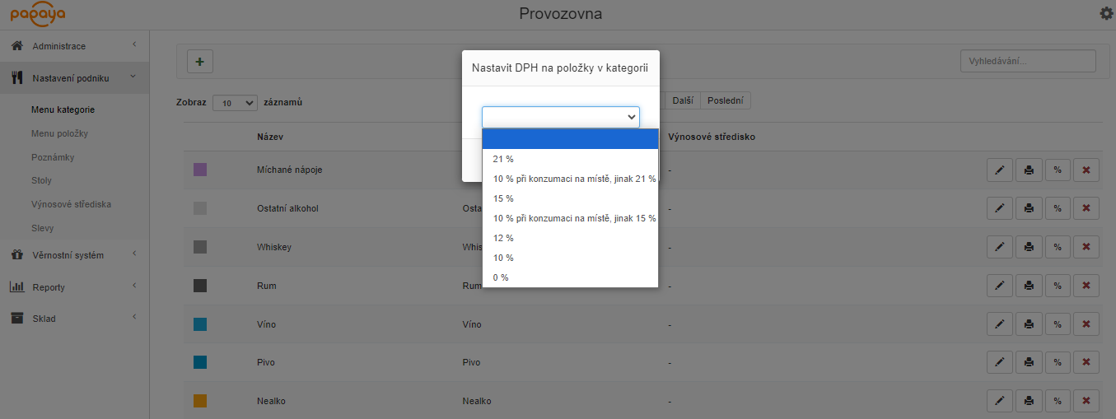Screen dimensions: 1116x419
Task: Open the records count dropdown
Action: 235,103
